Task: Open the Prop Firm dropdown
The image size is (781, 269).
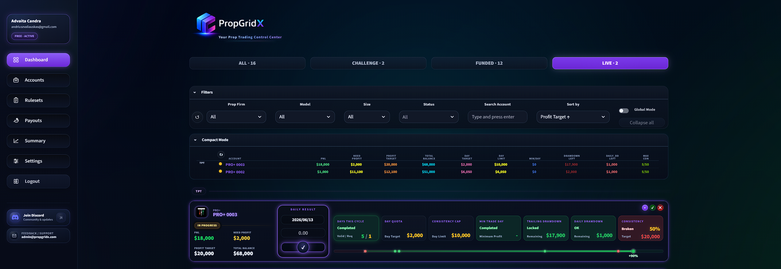Action: click(x=236, y=117)
